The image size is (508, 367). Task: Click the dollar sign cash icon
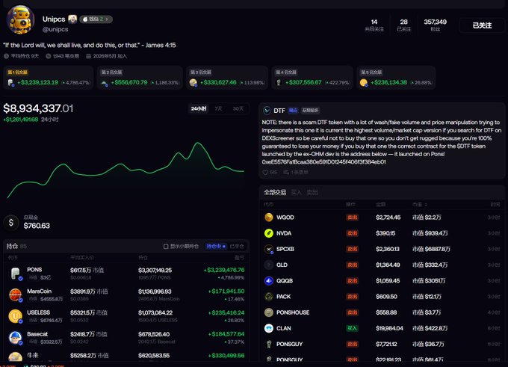pos(11,223)
